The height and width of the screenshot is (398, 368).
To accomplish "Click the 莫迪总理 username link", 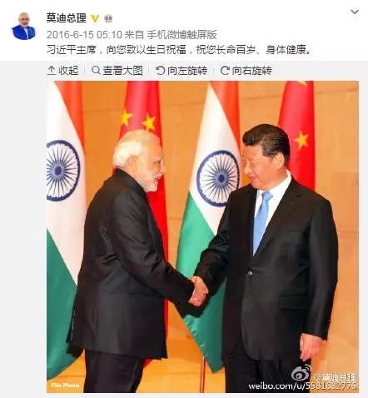I will [x=67, y=18].
